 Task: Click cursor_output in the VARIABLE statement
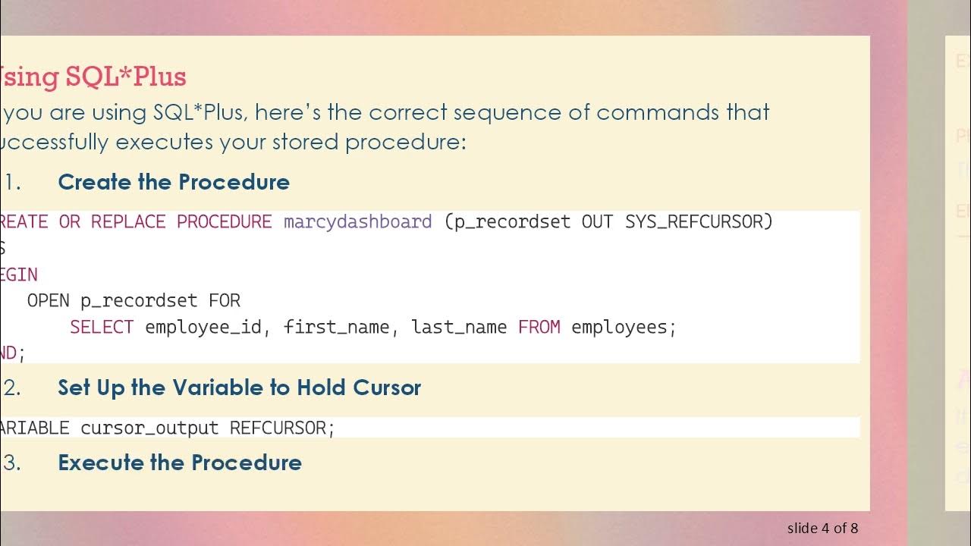pos(149,428)
